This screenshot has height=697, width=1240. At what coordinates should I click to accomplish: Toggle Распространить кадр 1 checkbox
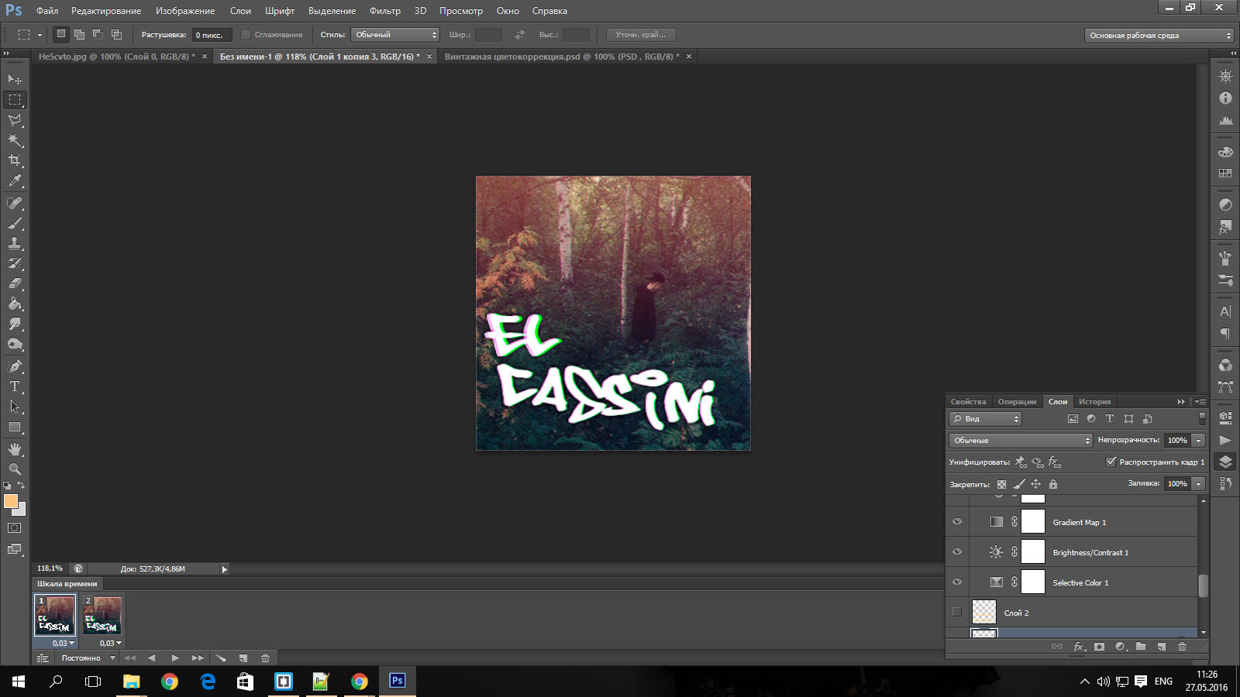pyautogui.click(x=1111, y=462)
